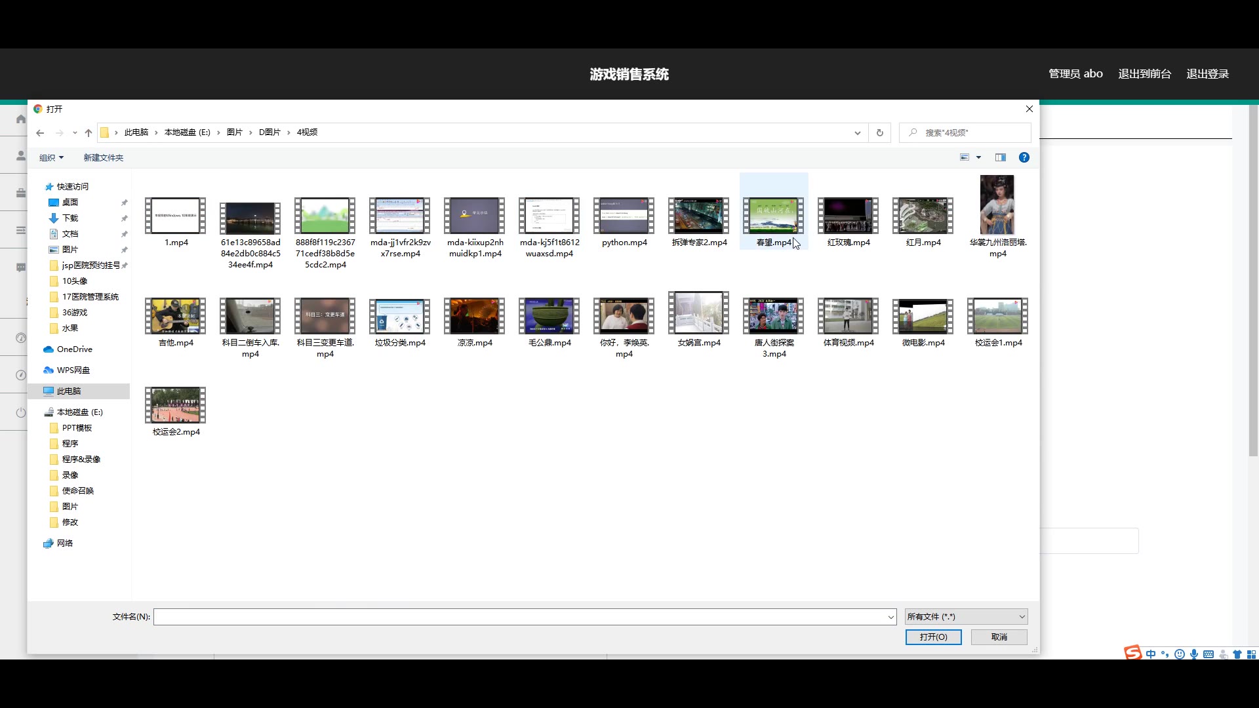1259x708 pixels.
Task: Toggle the preview pane icon
Action: 1000,157
